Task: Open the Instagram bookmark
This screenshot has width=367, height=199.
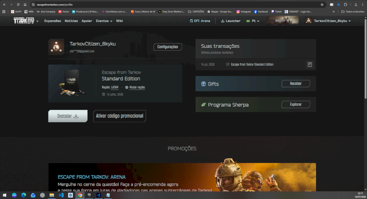Action: click(x=244, y=11)
